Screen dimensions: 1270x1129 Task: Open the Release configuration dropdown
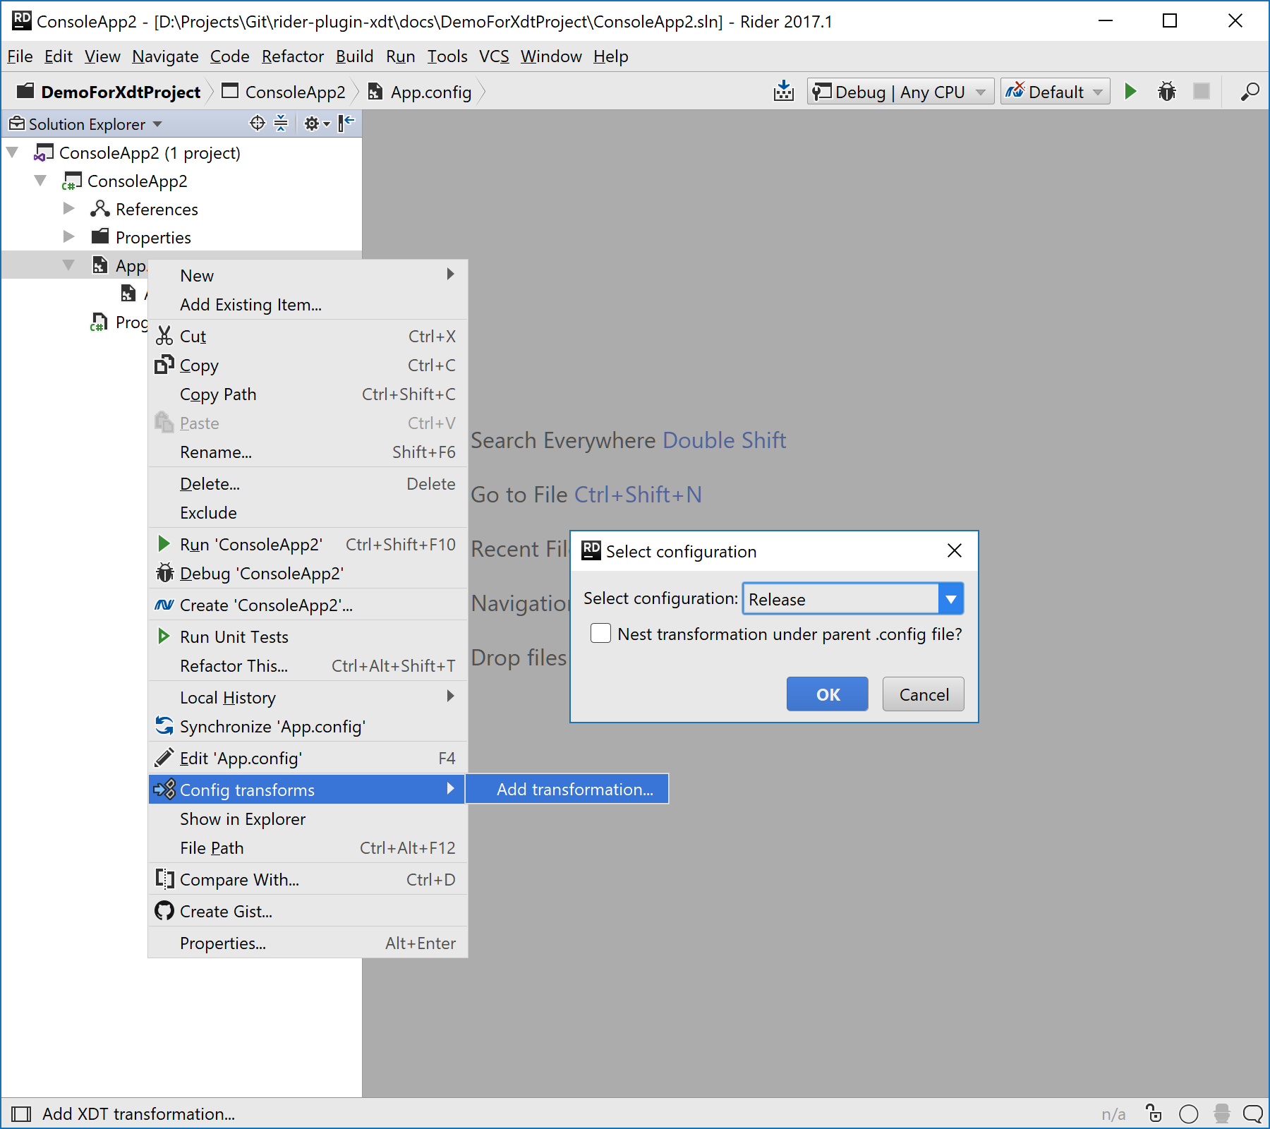coord(951,599)
